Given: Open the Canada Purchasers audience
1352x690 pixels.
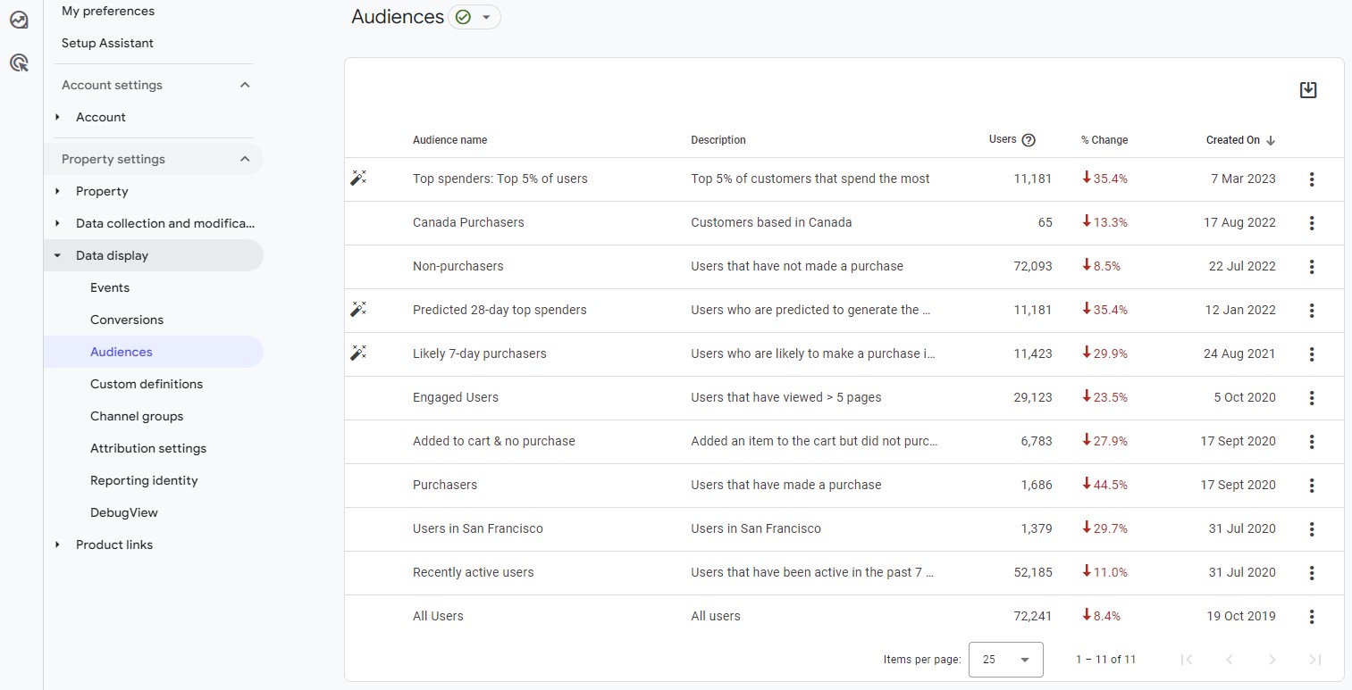Looking at the screenshot, I should coord(468,222).
